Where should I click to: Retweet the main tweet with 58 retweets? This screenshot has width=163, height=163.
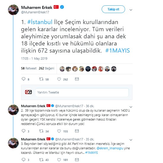(41, 79)
